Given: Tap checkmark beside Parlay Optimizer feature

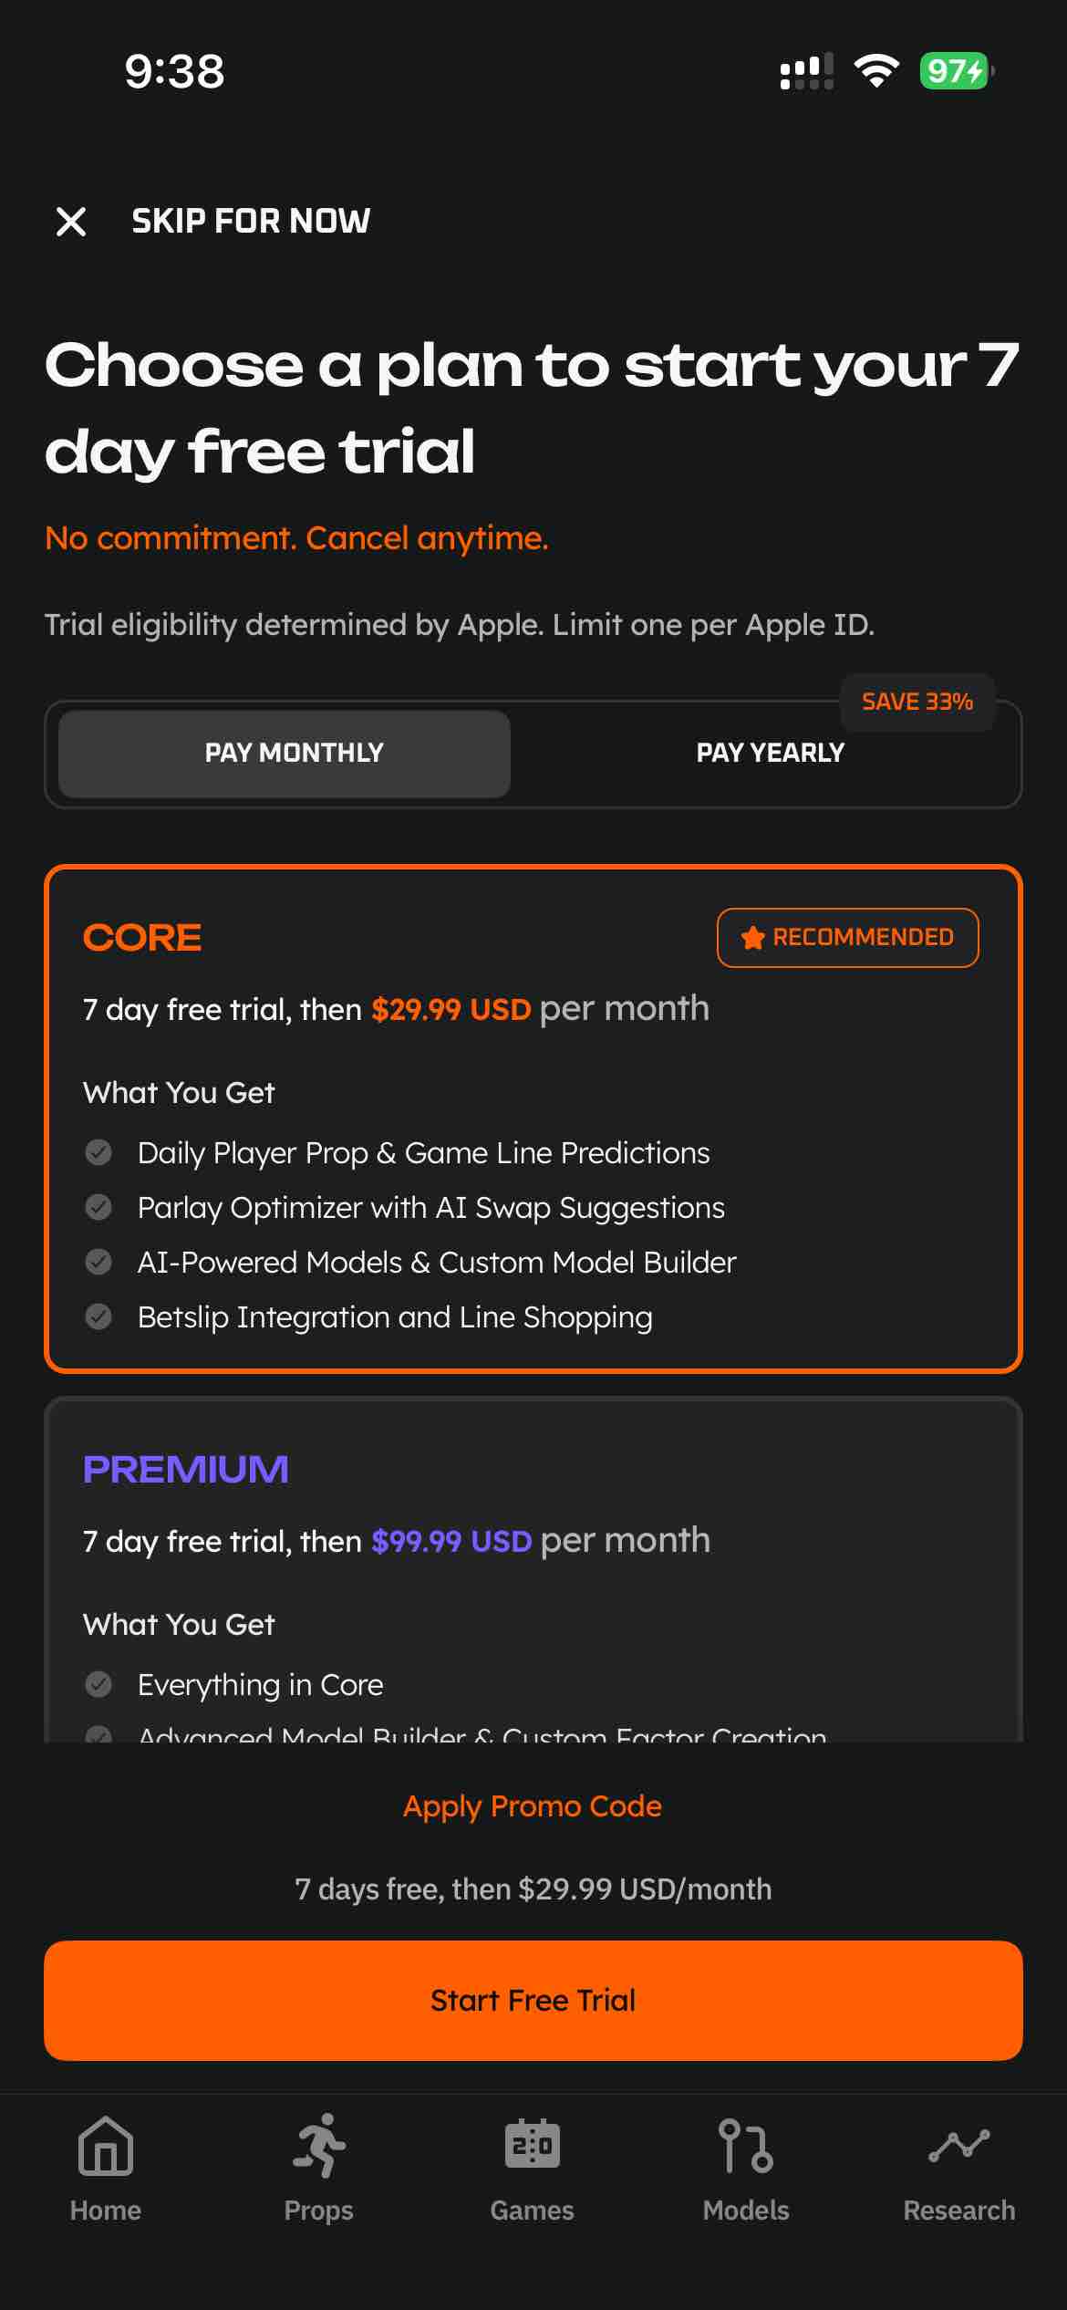Looking at the screenshot, I should click(98, 1207).
